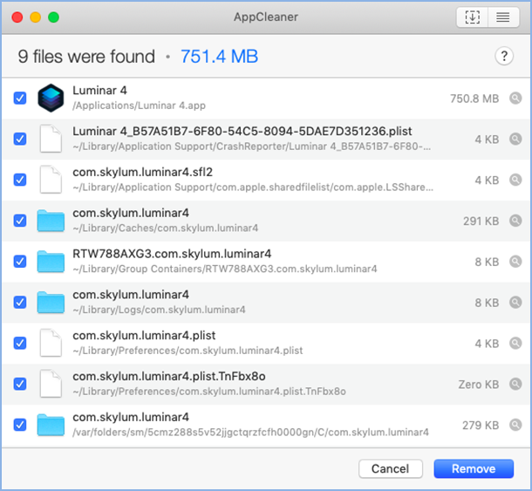Select ~/Library/Caches/com.skylum.luminar4 path
This screenshot has width=532, height=491.
pyautogui.click(x=165, y=228)
